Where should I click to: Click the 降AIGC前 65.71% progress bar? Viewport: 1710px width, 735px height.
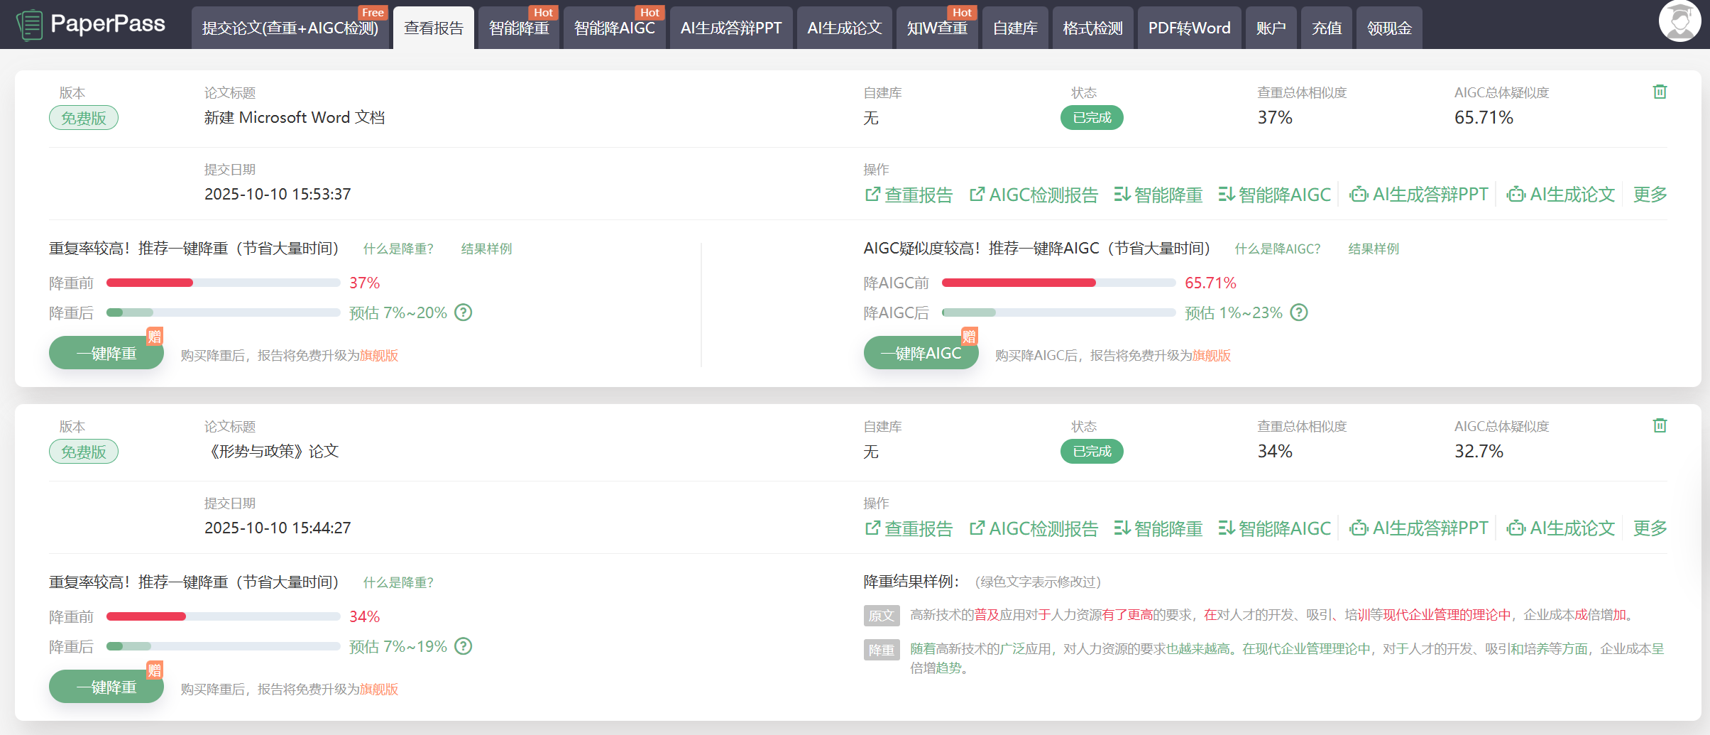point(1058,283)
